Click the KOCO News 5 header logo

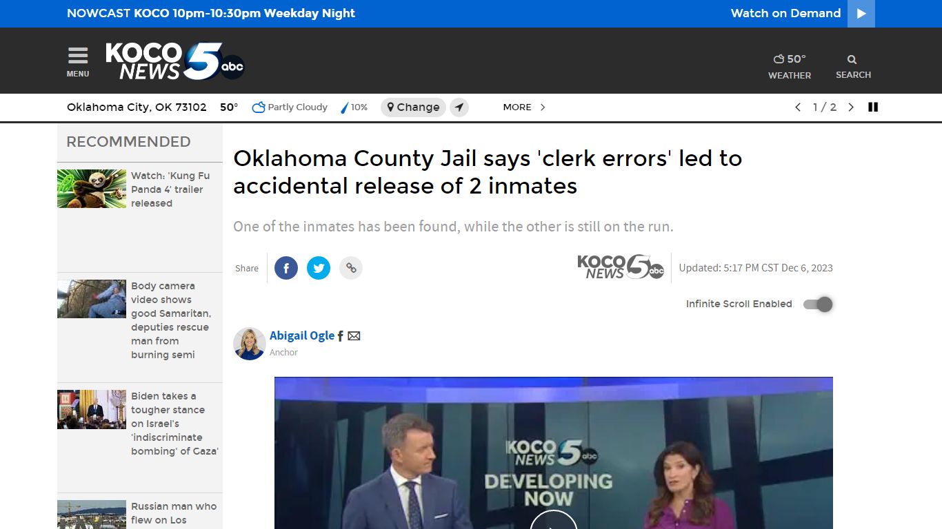point(175,61)
